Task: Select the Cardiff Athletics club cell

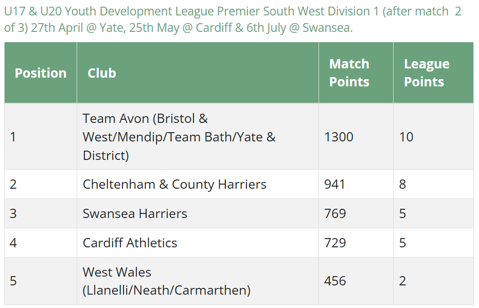Action: click(198, 243)
